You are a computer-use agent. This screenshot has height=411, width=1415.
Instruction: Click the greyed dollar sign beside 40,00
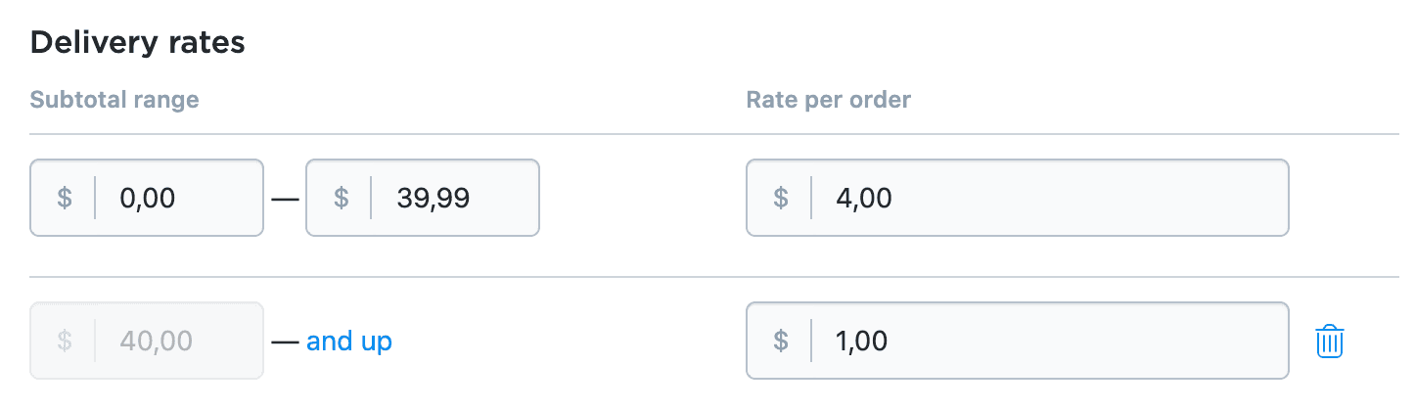pyautogui.click(x=65, y=342)
